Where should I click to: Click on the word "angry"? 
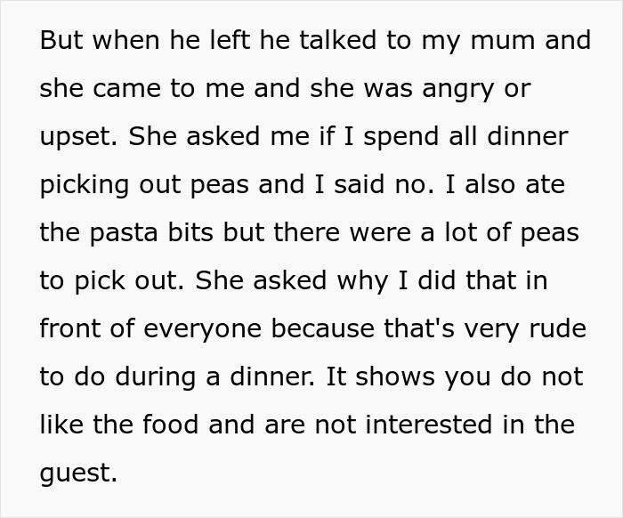[459, 89]
